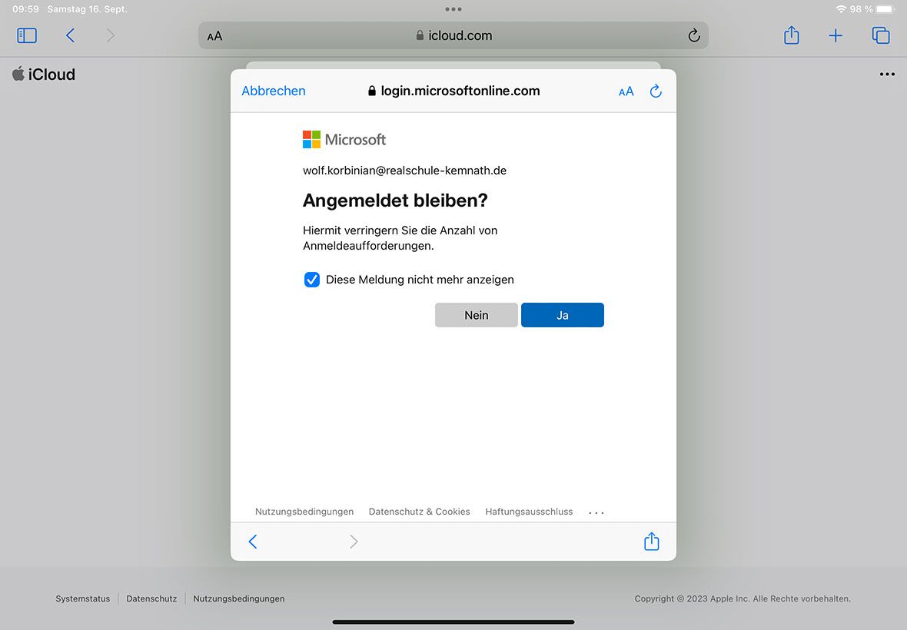907x630 pixels.
Task: Open a new tab with the plus icon
Action: [x=836, y=36]
